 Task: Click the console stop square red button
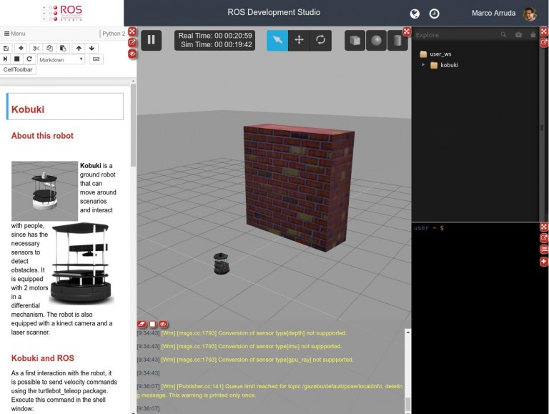point(153,325)
